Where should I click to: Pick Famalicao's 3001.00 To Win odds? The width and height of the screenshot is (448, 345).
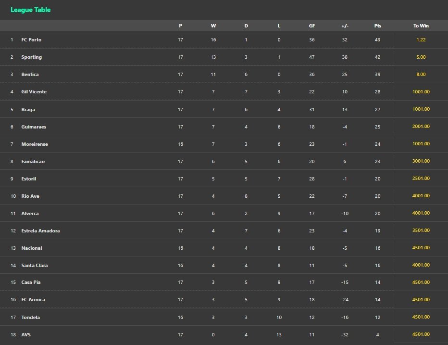pos(421,162)
